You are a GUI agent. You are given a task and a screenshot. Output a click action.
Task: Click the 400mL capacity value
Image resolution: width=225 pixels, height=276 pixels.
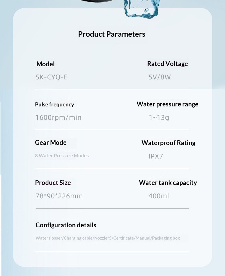coord(159,196)
